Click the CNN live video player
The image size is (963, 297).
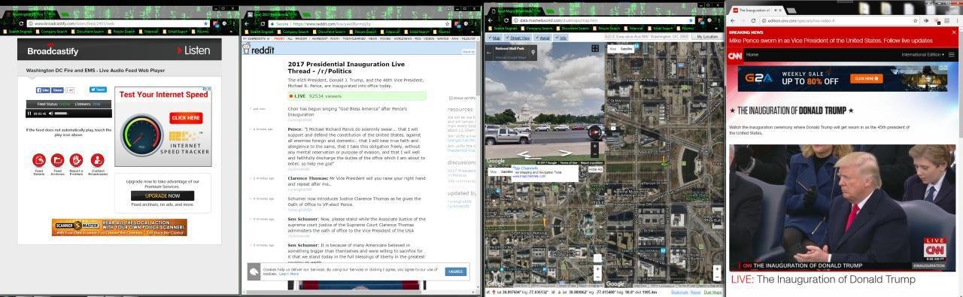[842, 208]
